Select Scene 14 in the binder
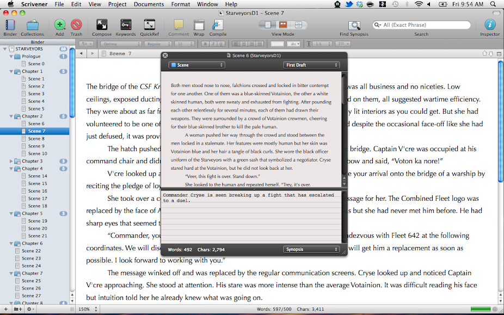This screenshot has width=504, height=315. [x=38, y=176]
